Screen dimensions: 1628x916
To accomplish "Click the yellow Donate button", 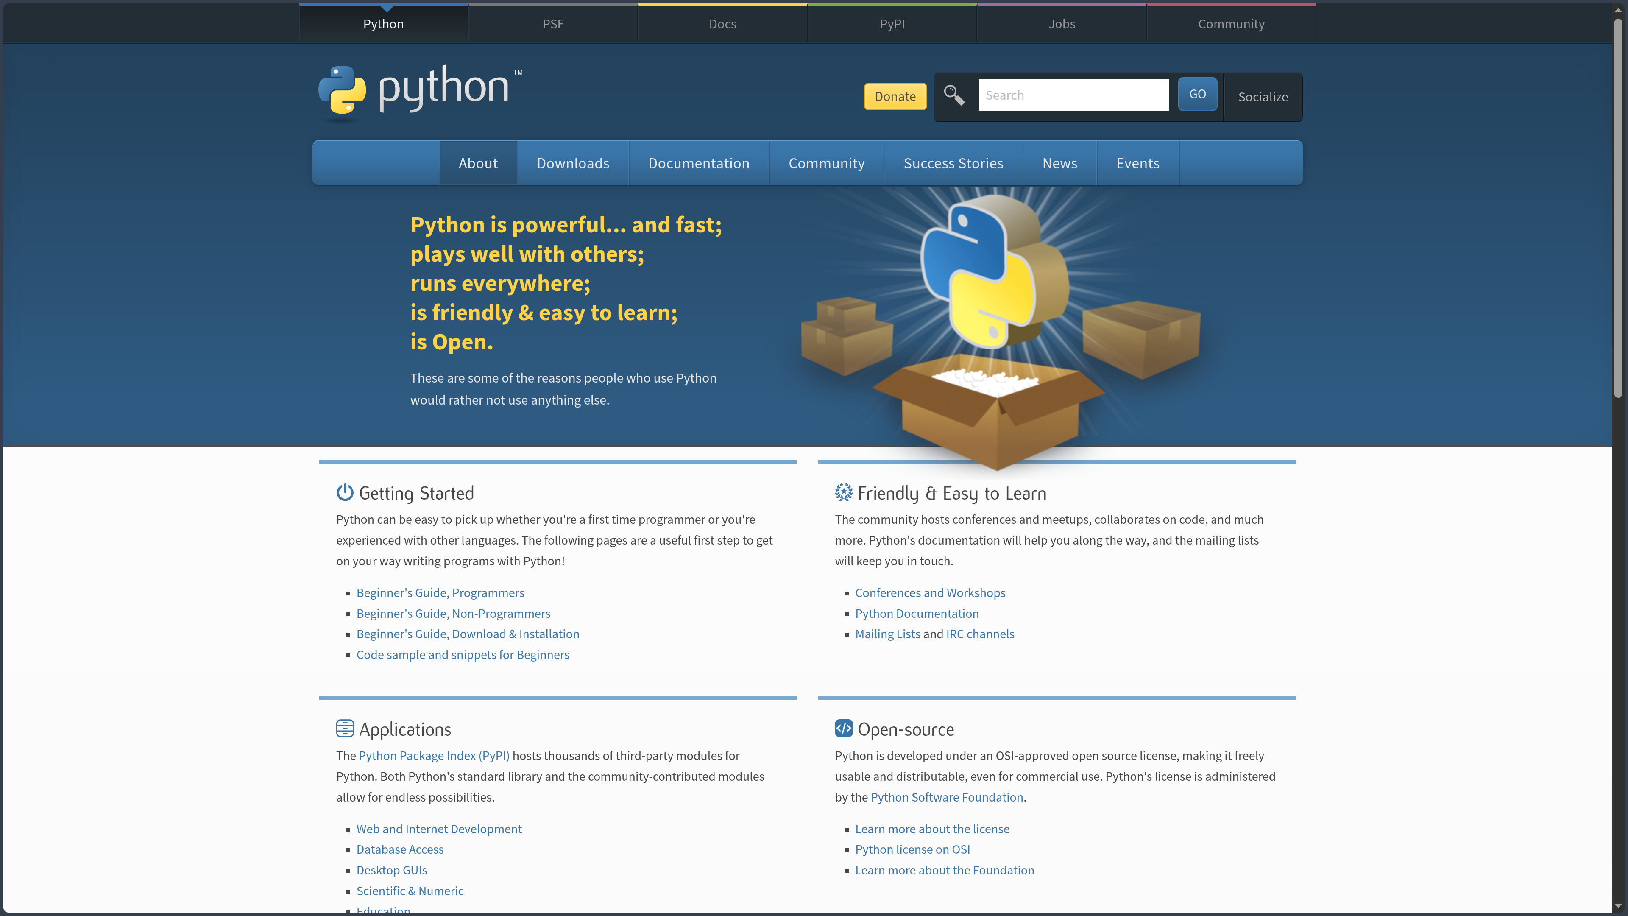I will [895, 96].
